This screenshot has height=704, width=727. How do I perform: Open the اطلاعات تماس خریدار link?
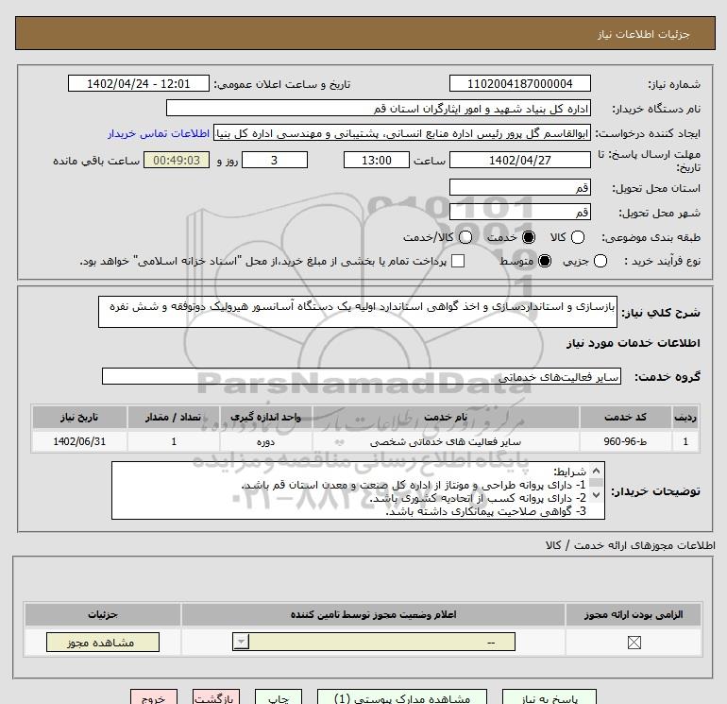click(x=159, y=133)
